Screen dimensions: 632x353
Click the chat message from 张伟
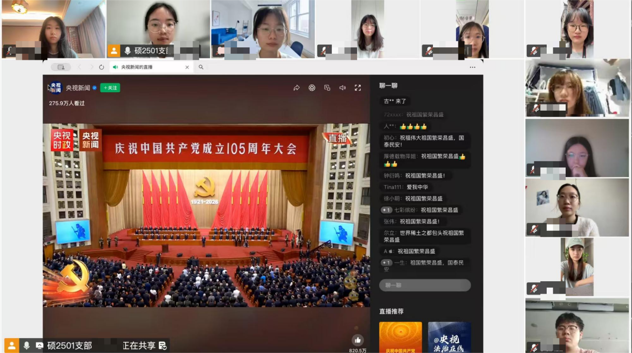pos(412,221)
